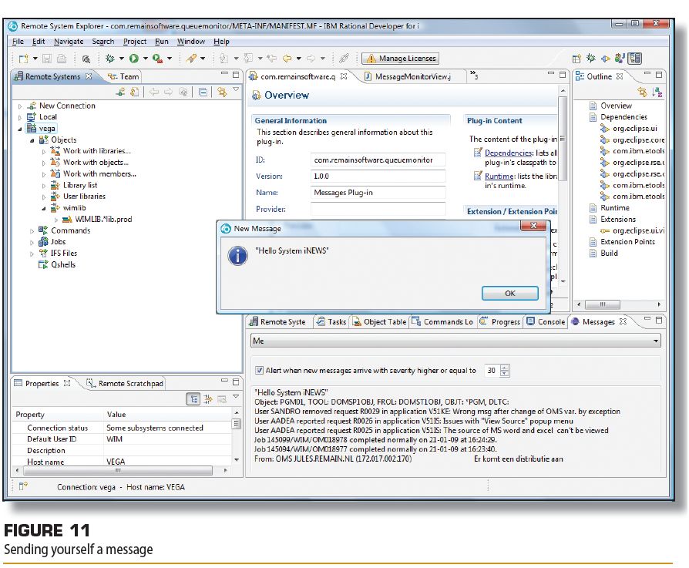Switch to the Team tab

123,76
